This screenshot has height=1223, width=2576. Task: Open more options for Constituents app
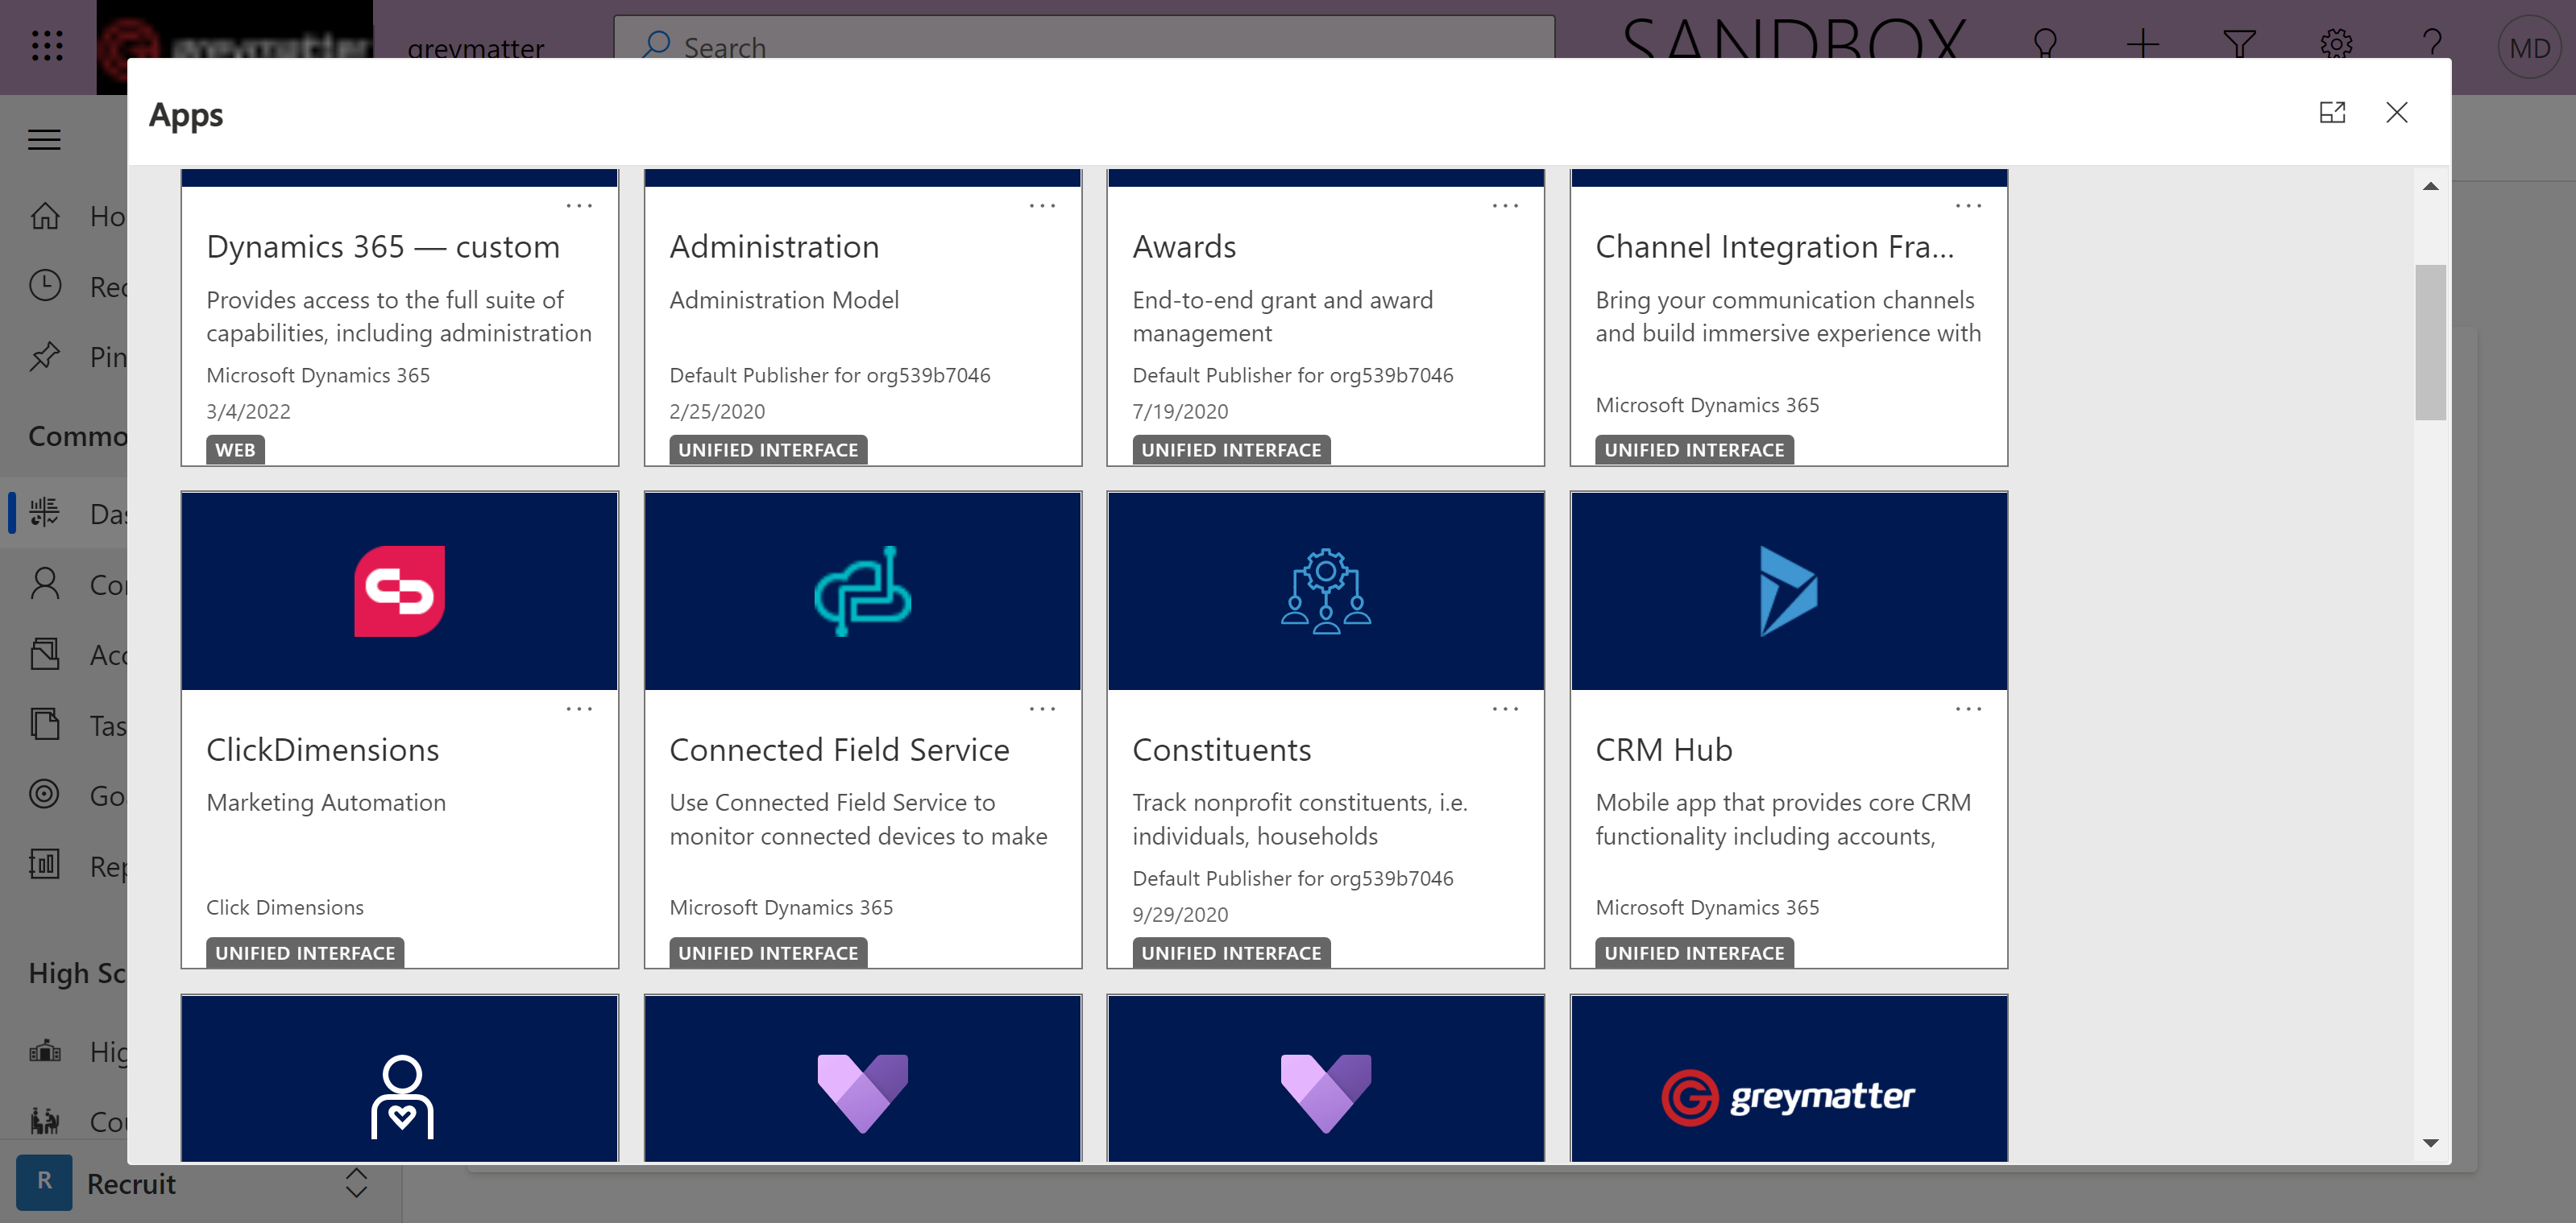pyautogui.click(x=1505, y=709)
